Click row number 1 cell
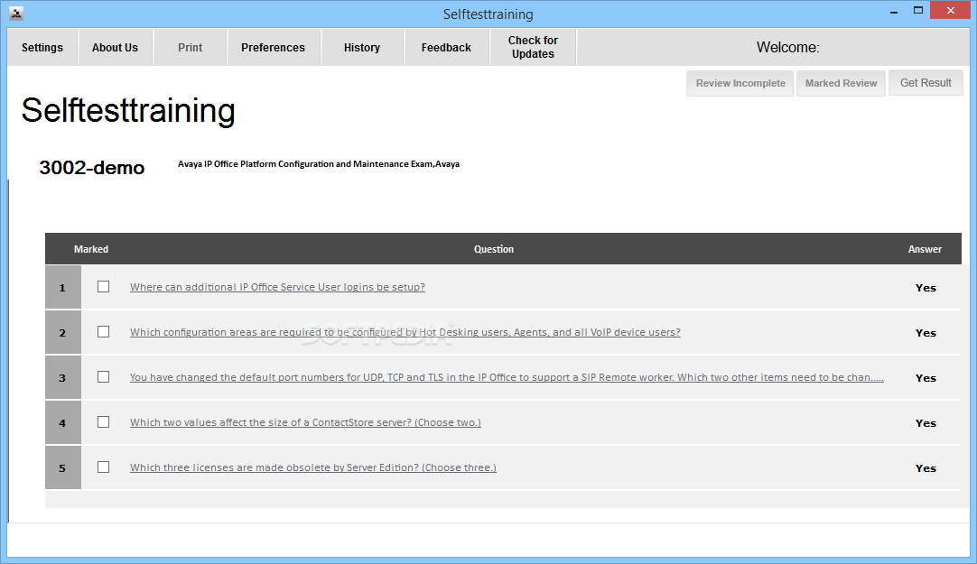Viewport: 977px width, 564px height. pyautogui.click(x=63, y=287)
